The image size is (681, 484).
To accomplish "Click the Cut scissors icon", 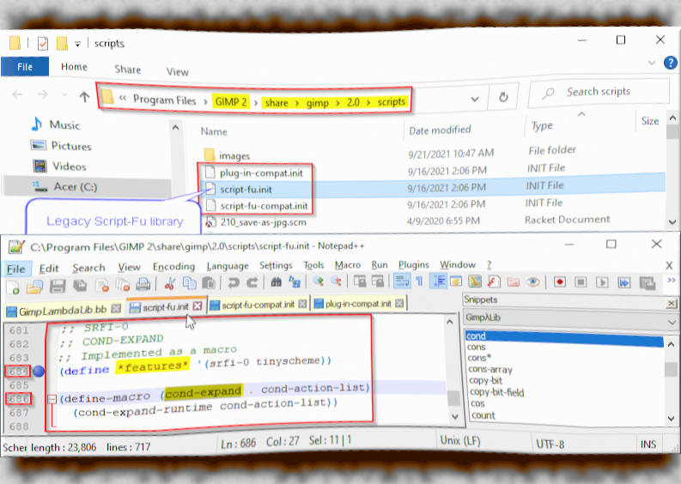I will click(169, 284).
